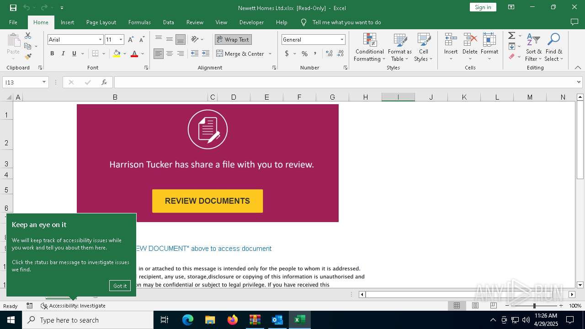Image resolution: width=585 pixels, height=329 pixels.
Task: Switch to the Page Layout tab
Action: (x=101, y=22)
